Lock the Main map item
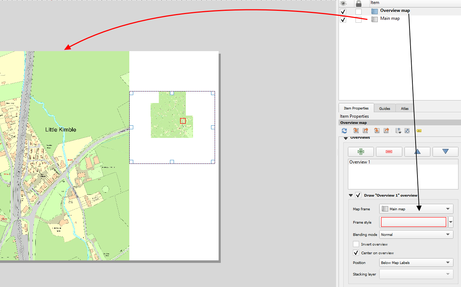The height and width of the screenshot is (287, 461). pyautogui.click(x=358, y=20)
